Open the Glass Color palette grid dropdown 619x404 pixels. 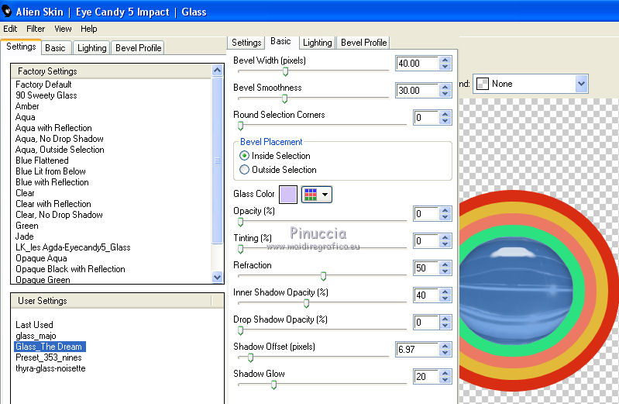317,195
